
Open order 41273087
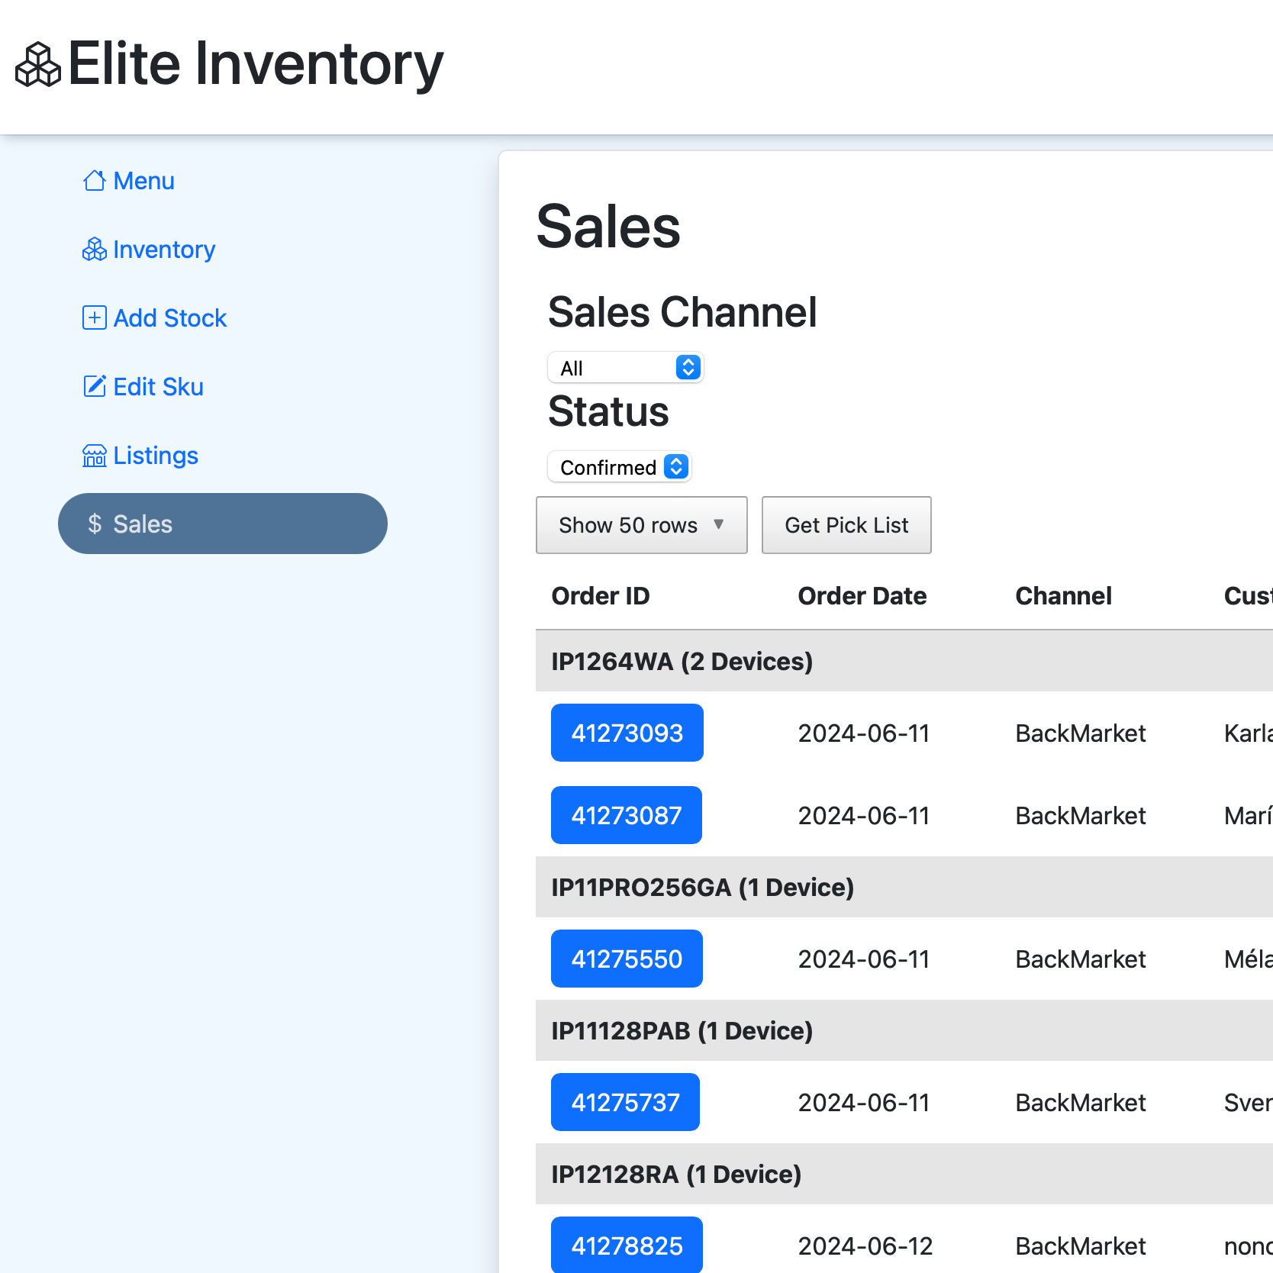tap(627, 815)
